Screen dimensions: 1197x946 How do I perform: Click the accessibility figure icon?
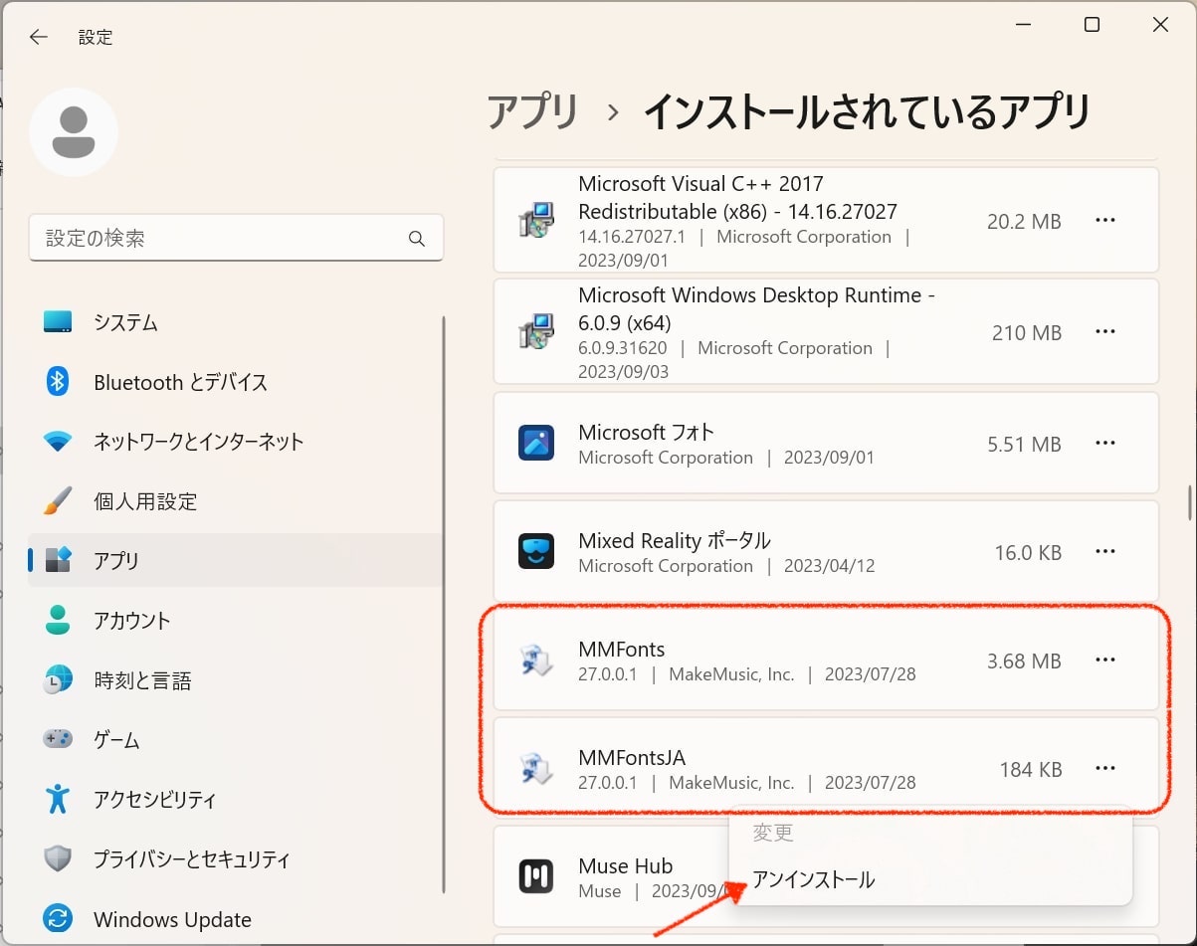click(x=58, y=799)
